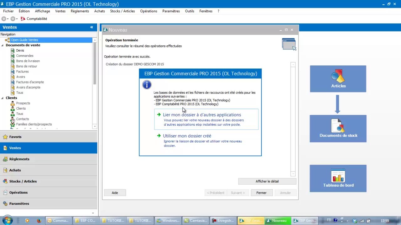The height and width of the screenshot is (225, 401).
Task: Click the Achats section icon
Action: point(5,170)
